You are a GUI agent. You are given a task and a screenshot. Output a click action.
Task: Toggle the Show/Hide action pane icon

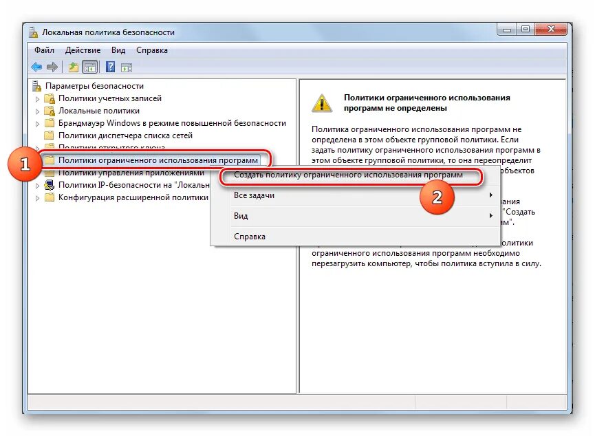[127, 68]
